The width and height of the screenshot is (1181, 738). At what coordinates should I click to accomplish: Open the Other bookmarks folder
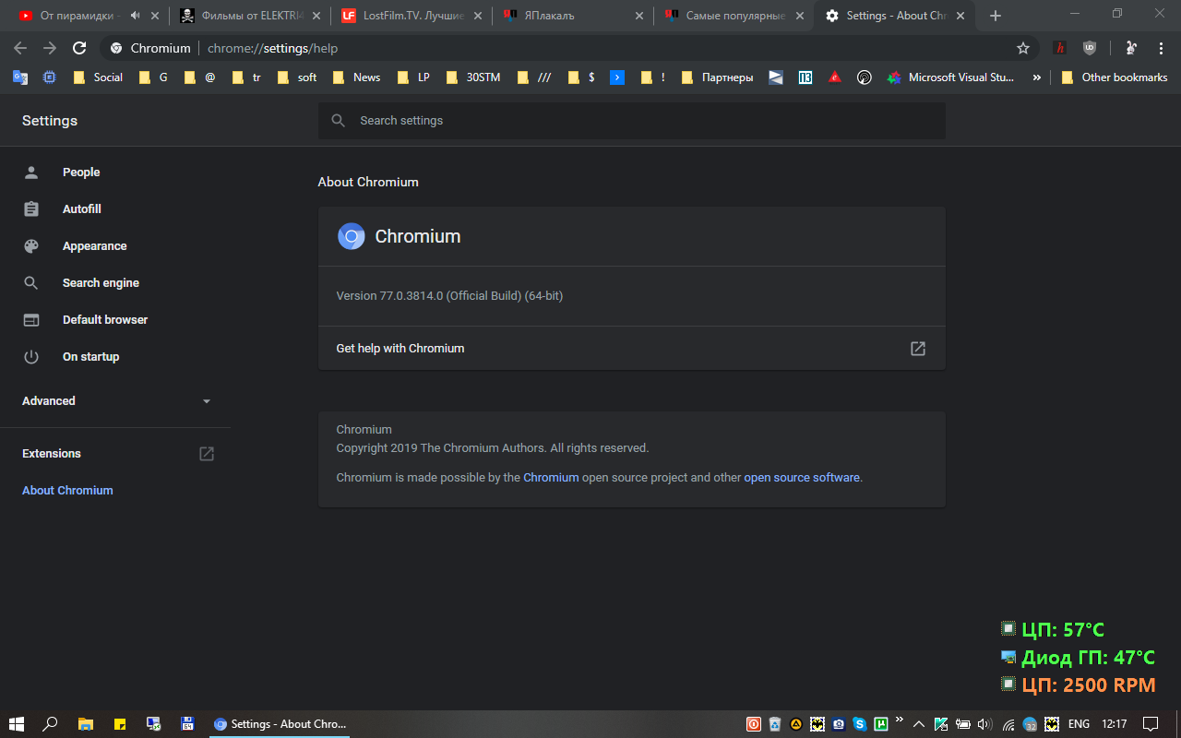1115,77
